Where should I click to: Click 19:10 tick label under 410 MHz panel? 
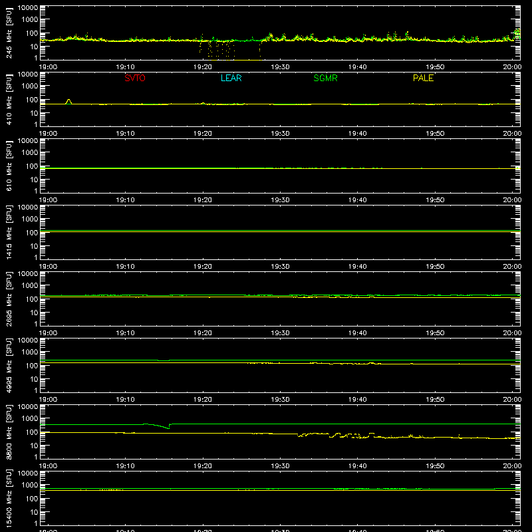click(125, 134)
